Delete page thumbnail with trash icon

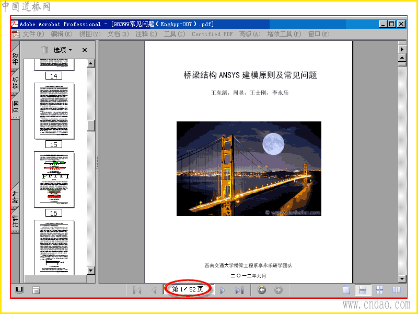44,50
